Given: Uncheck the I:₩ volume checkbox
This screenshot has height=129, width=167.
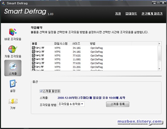Looking at the screenshot, I should pyautogui.click(x=33, y=67).
